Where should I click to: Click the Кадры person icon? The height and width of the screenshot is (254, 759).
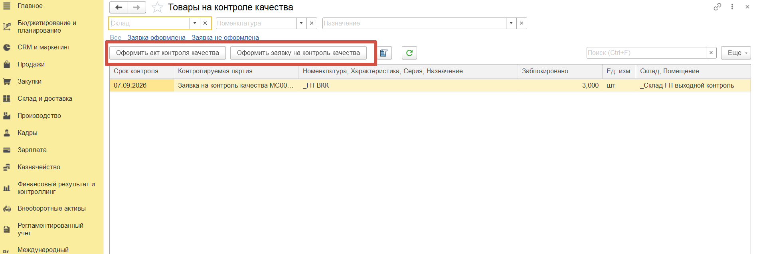7,133
